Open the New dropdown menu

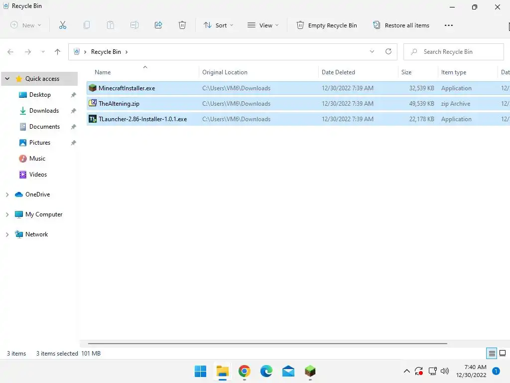click(x=26, y=25)
